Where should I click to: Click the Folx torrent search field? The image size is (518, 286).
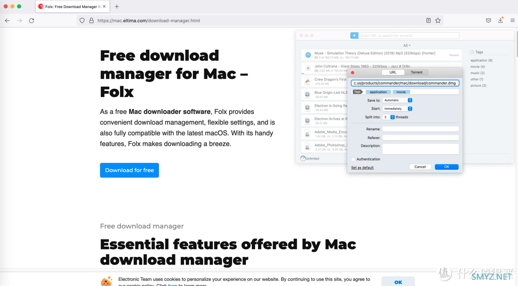409,35
